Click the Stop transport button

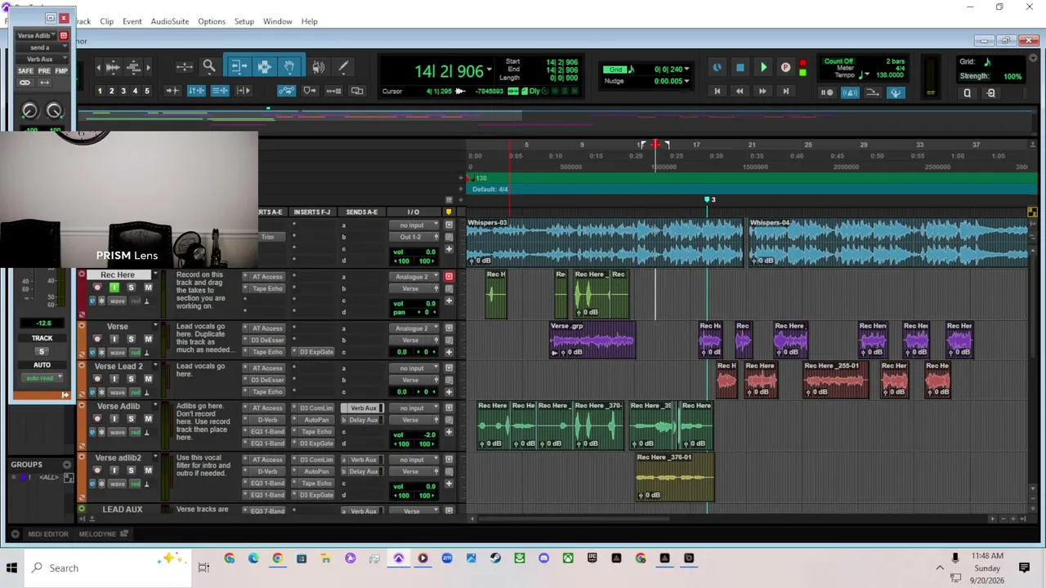click(x=740, y=68)
